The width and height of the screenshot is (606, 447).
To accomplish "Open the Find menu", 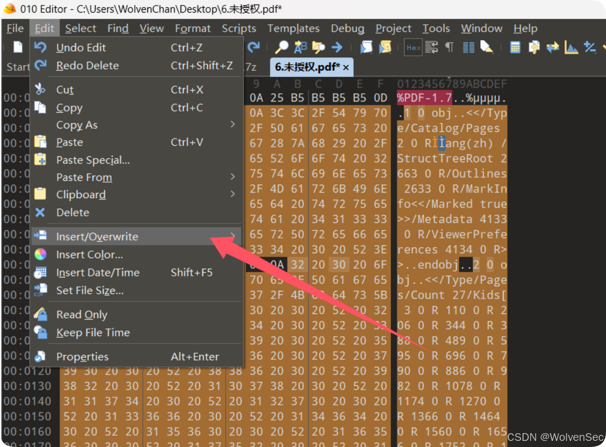I will (118, 28).
